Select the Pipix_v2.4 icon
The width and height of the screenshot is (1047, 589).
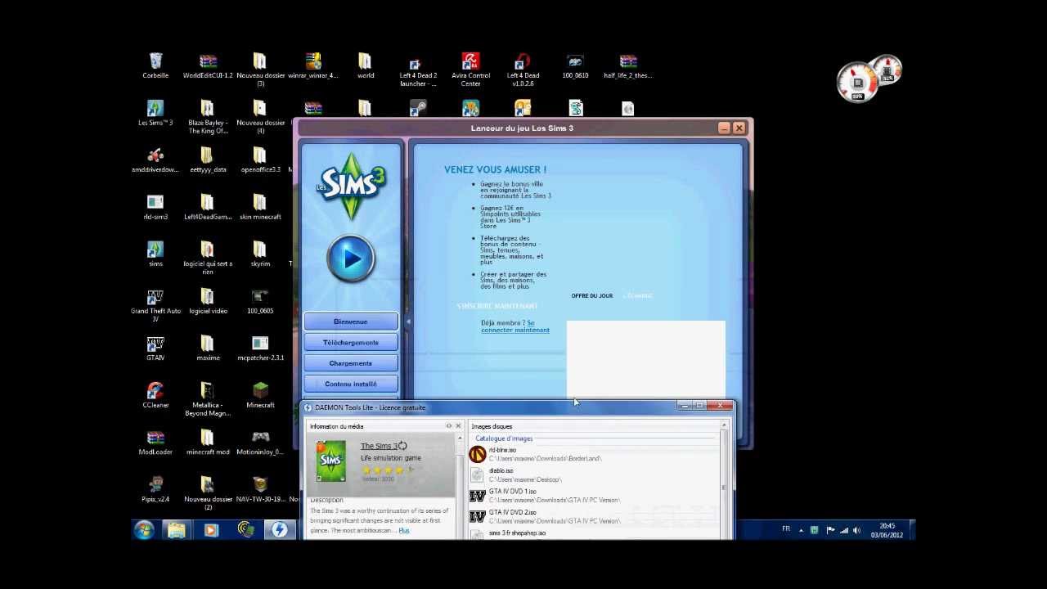[x=155, y=490]
